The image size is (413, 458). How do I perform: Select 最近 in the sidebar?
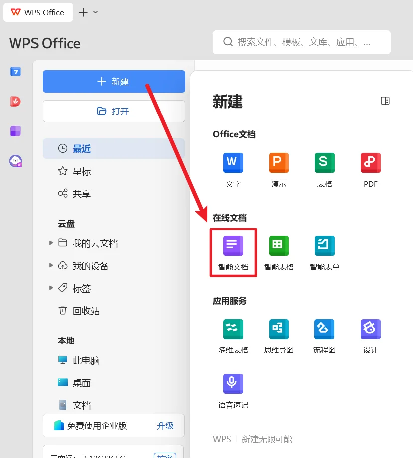(114, 149)
